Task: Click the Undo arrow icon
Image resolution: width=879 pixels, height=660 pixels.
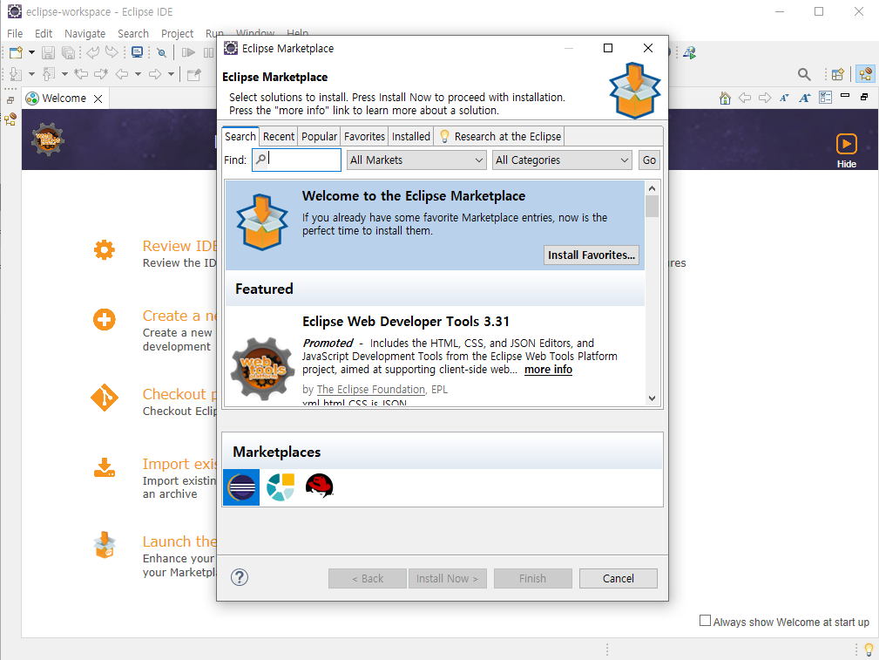Action: pyautogui.click(x=93, y=52)
